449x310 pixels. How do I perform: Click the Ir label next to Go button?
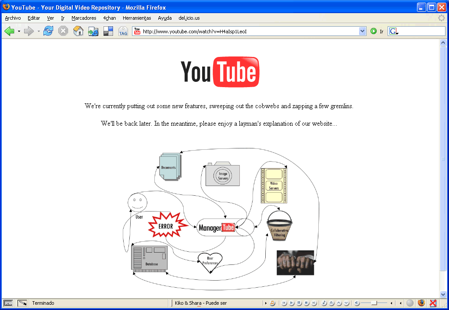(381, 32)
